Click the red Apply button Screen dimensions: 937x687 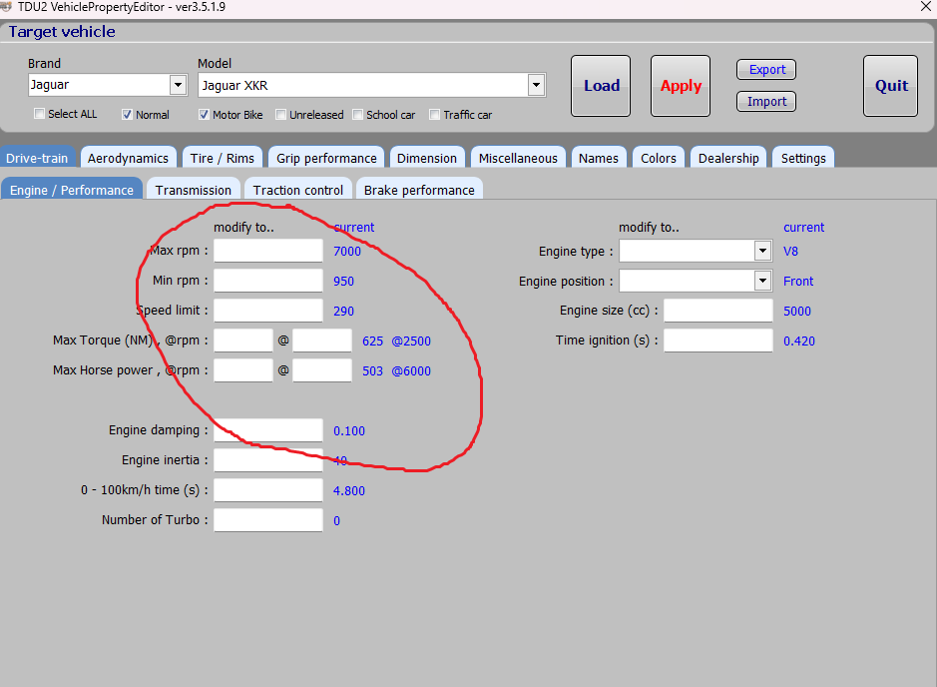[681, 86]
